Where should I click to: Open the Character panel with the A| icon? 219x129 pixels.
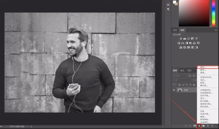click(x=168, y=5)
